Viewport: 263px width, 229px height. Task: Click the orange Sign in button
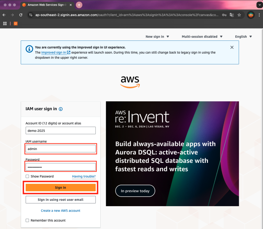pyautogui.click(x=61, y=187)
